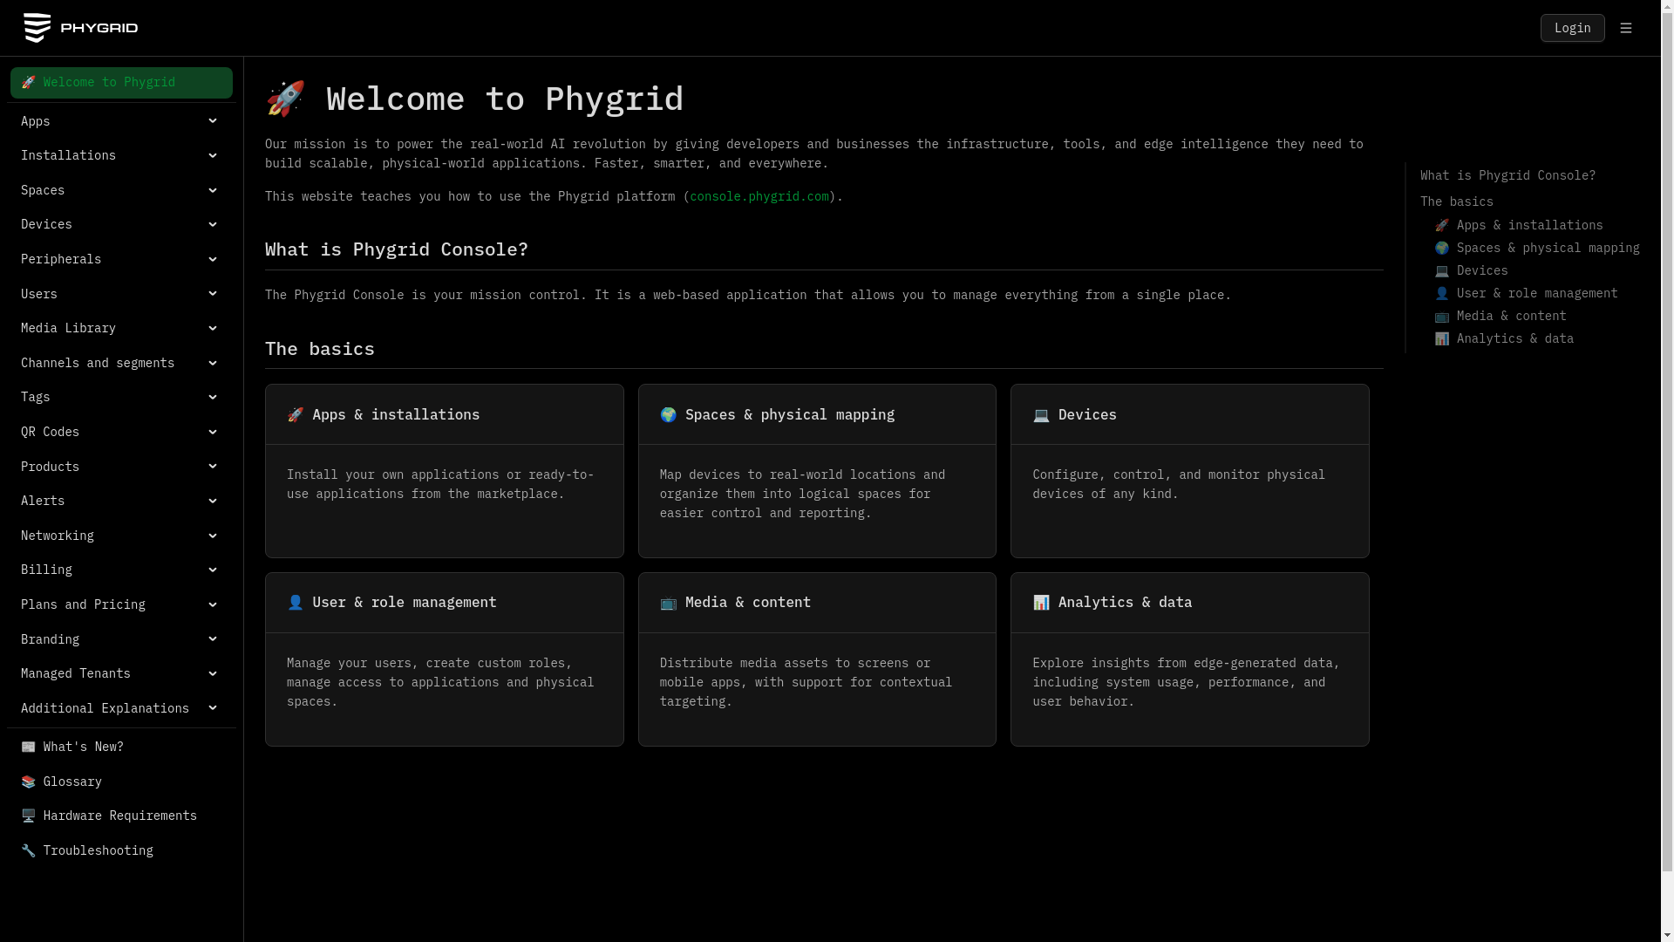The image size is (1674, 942).
Task: Open the Troubleshooting page link
Action: pyautogui.click(x=121, y=850)
